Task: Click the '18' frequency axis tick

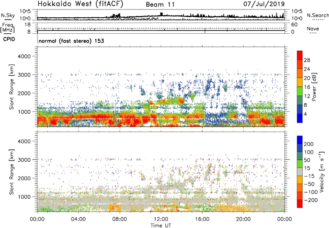Action: tap(28, 25)
